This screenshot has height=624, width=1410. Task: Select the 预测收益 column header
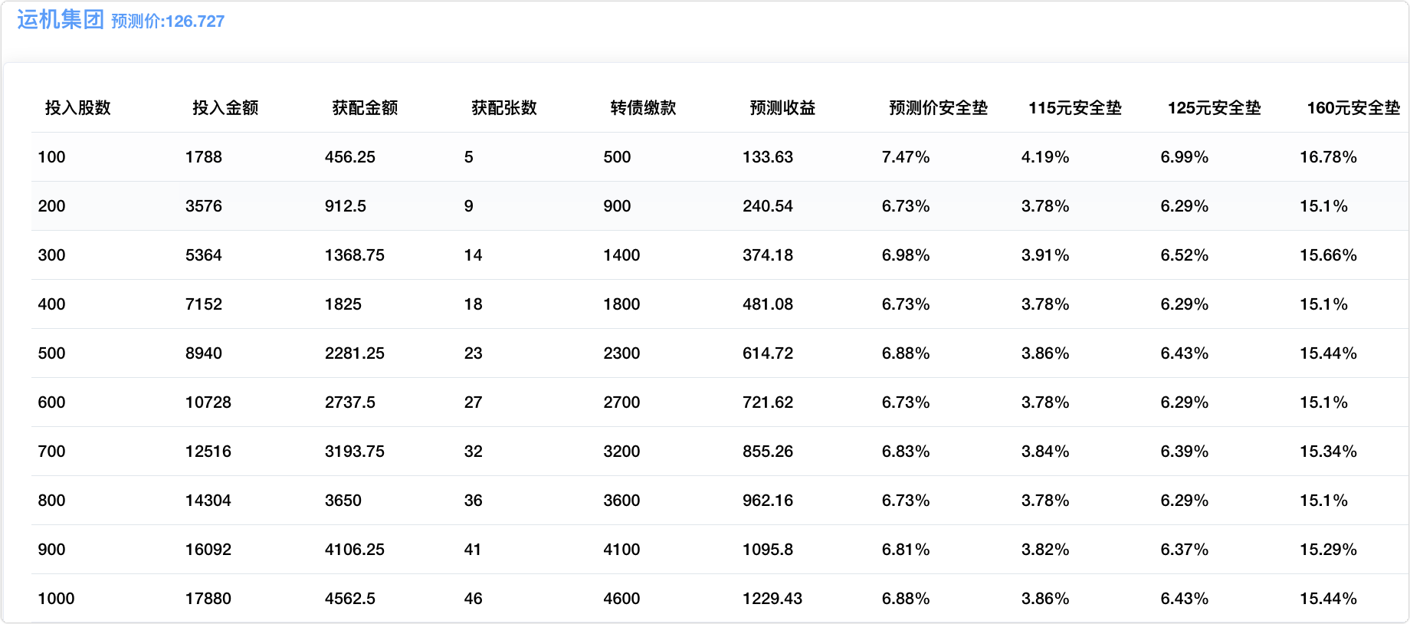click(x=782, y=108)
